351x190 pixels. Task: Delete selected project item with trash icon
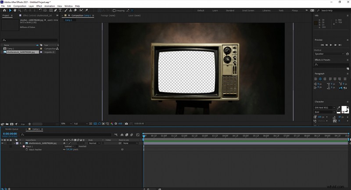point(29,124)
